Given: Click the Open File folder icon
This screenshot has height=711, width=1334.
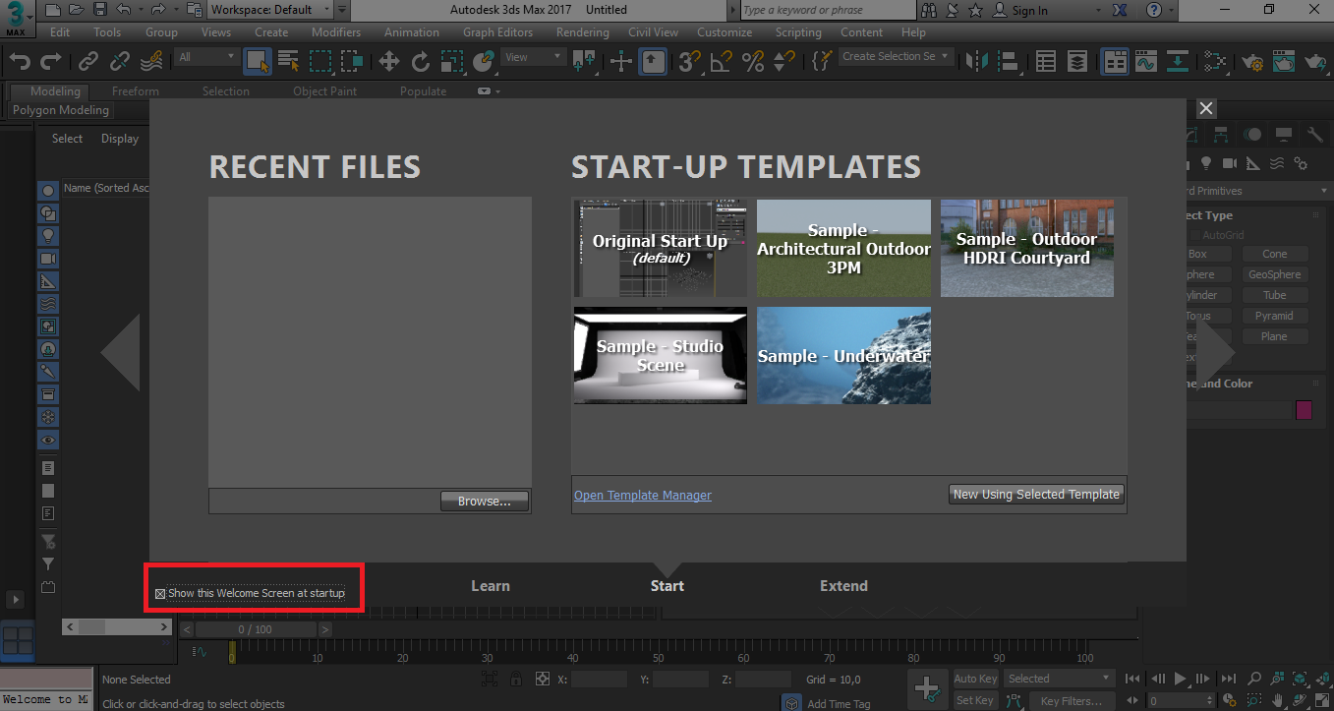Looking at the screenshot, I should 76,10.
